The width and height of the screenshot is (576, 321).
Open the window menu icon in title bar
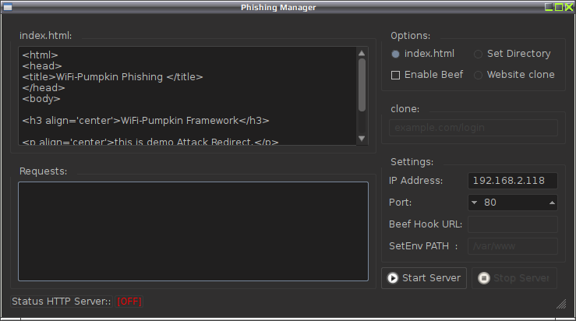coord(8,7)
